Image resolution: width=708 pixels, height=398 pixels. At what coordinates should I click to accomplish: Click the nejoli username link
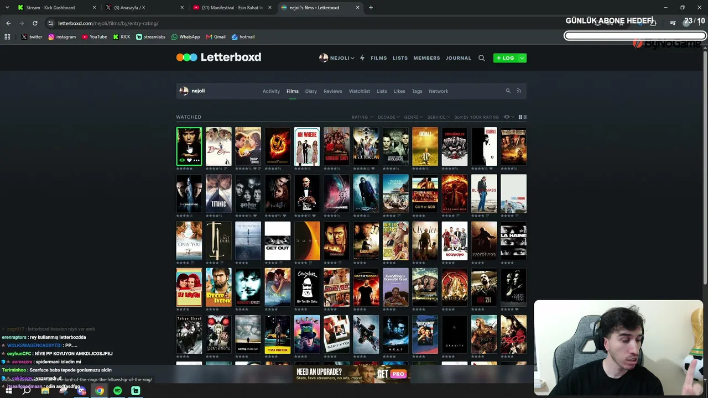(198, 91)
